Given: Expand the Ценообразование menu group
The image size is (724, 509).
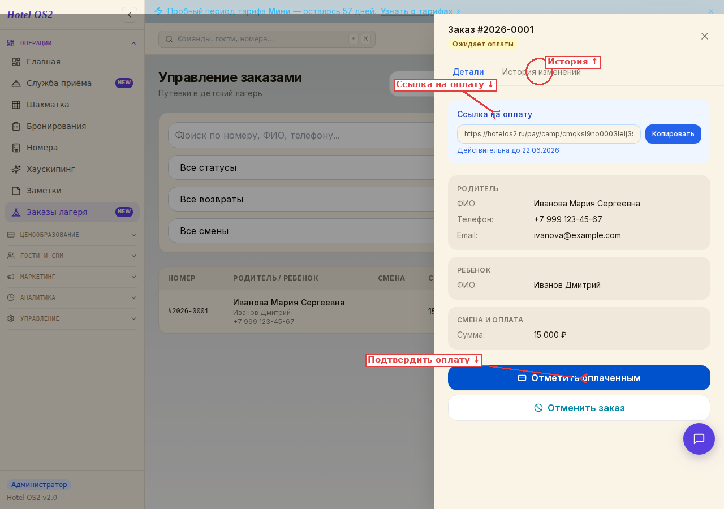Looking at the screenshot, I should tap(72, 235).
